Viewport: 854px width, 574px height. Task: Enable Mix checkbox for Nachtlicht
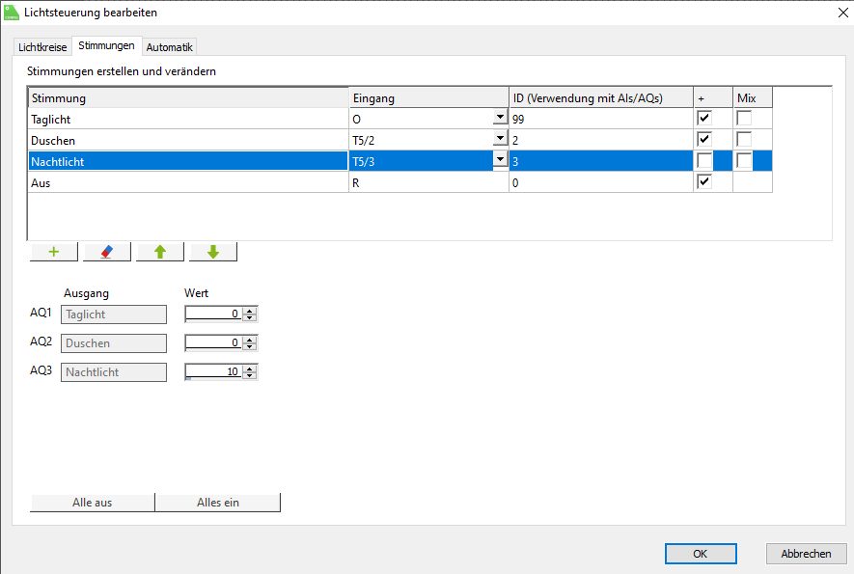[744, 161]
